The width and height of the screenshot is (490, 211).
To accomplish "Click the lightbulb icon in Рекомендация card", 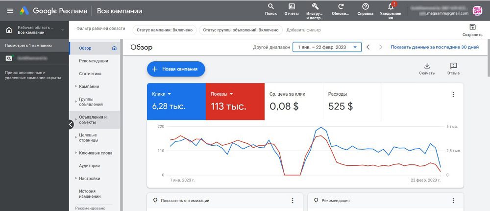I will 316,200.
